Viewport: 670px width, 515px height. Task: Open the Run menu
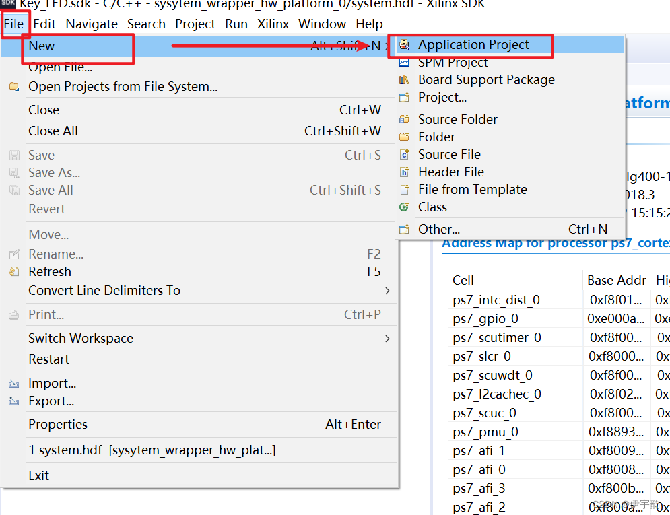[236, 24]
